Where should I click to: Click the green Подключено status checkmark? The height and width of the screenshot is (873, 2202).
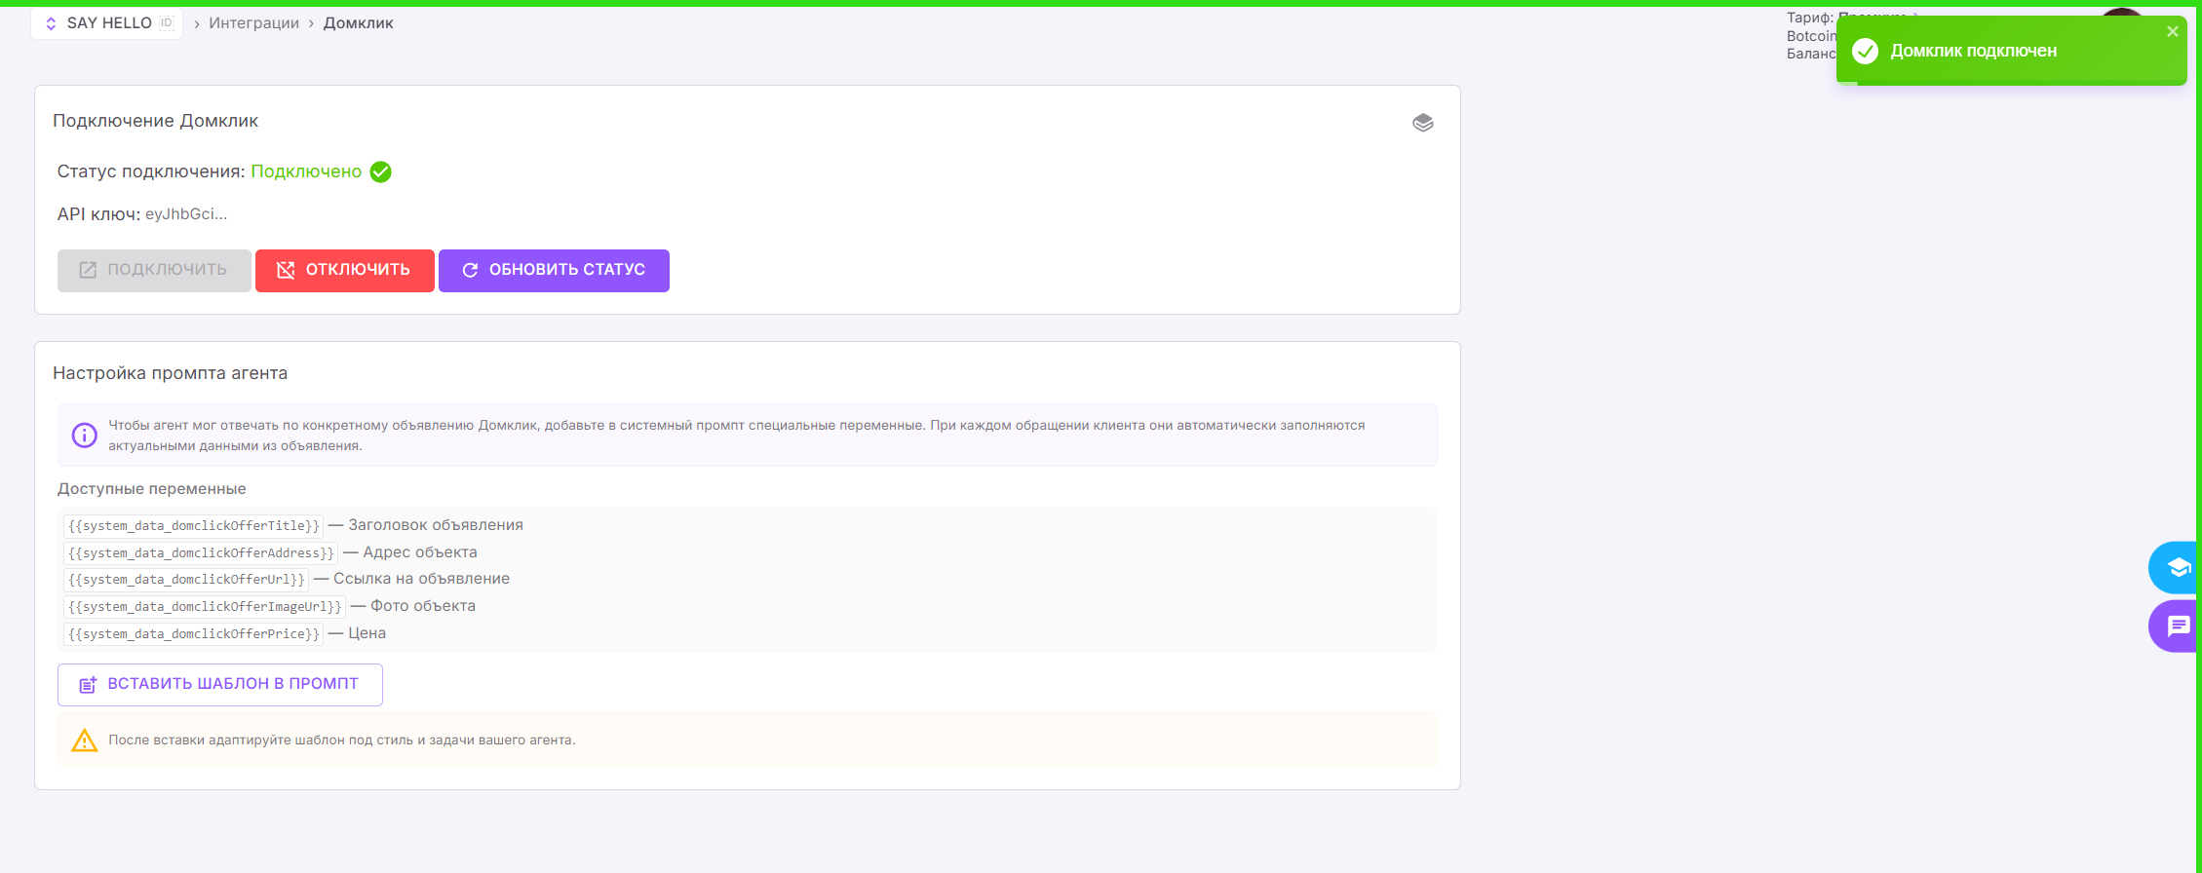(381, 172)
